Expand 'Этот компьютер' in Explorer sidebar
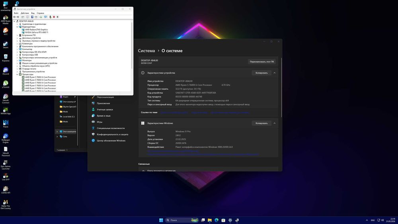Image resolution: width=398 pixels, height=224 pixels. [x=57, y=132]
